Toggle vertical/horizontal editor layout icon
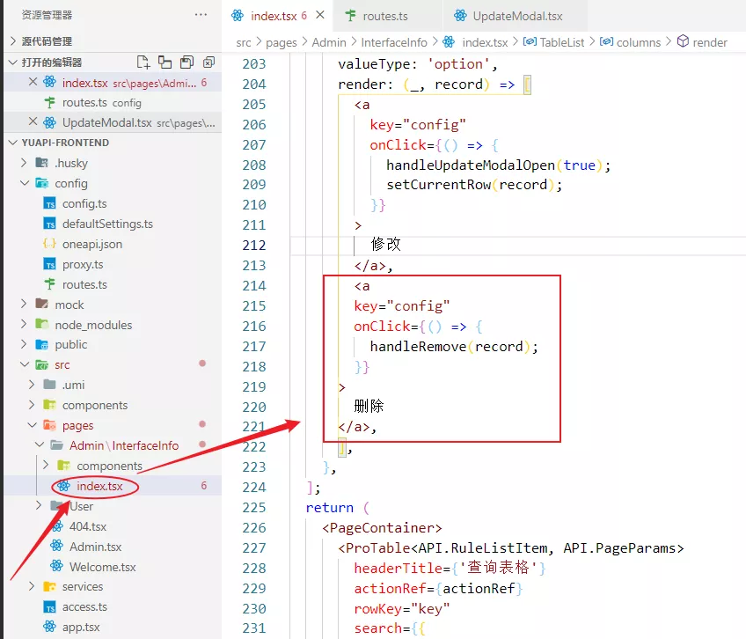Image resolution: width=746 pixels, height=639 pixels. pyautogui.click(x=165, y=62)
